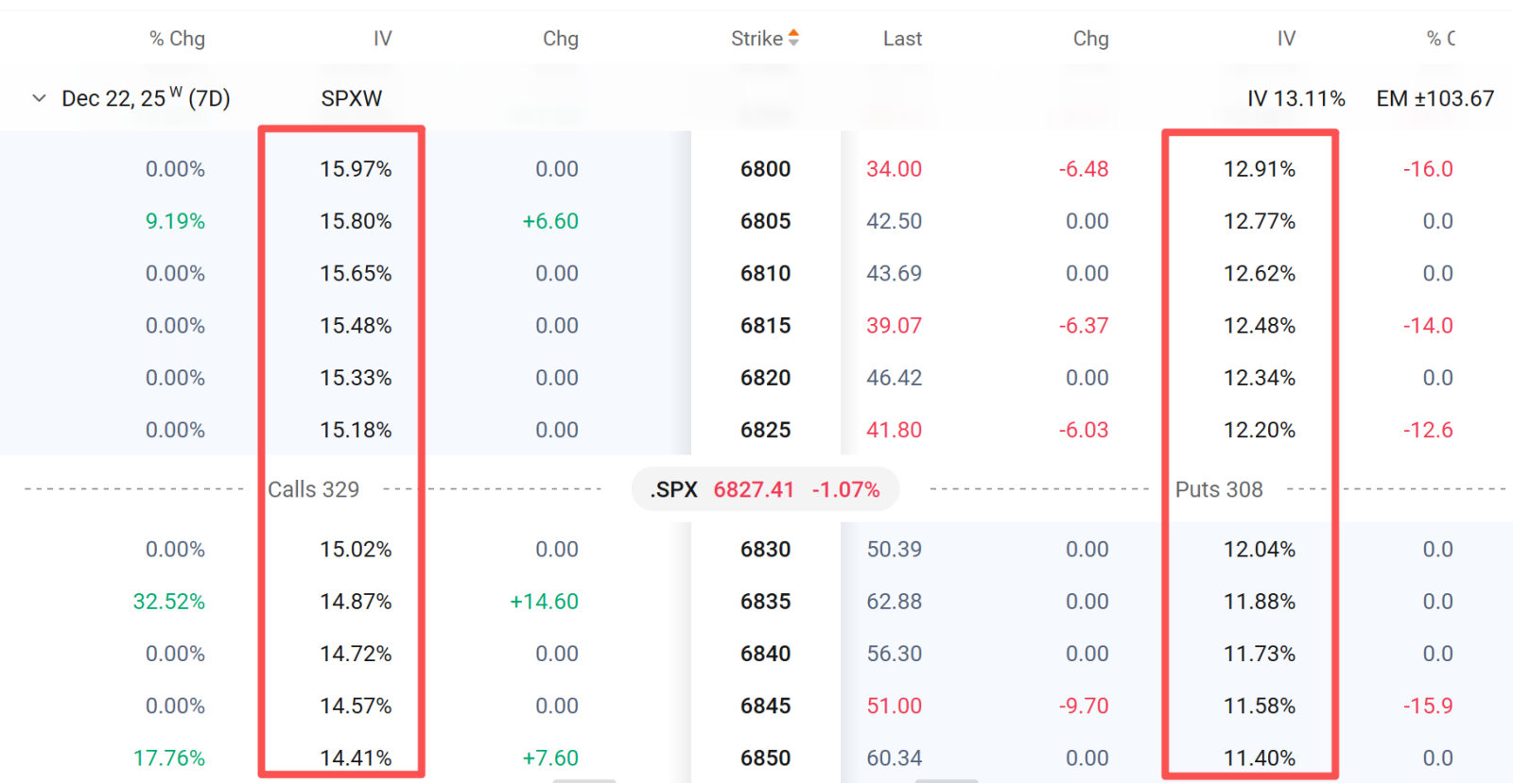Click put change -9.70
Viewport: 1513px width, 783px height.
[1084, 706]
